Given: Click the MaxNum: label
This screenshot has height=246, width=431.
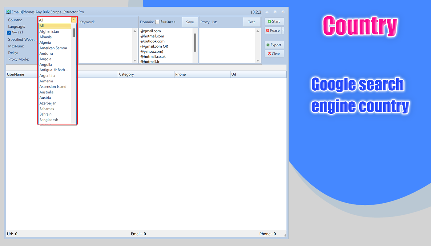Looking at the screenshot, I should [x=16, y=46].
